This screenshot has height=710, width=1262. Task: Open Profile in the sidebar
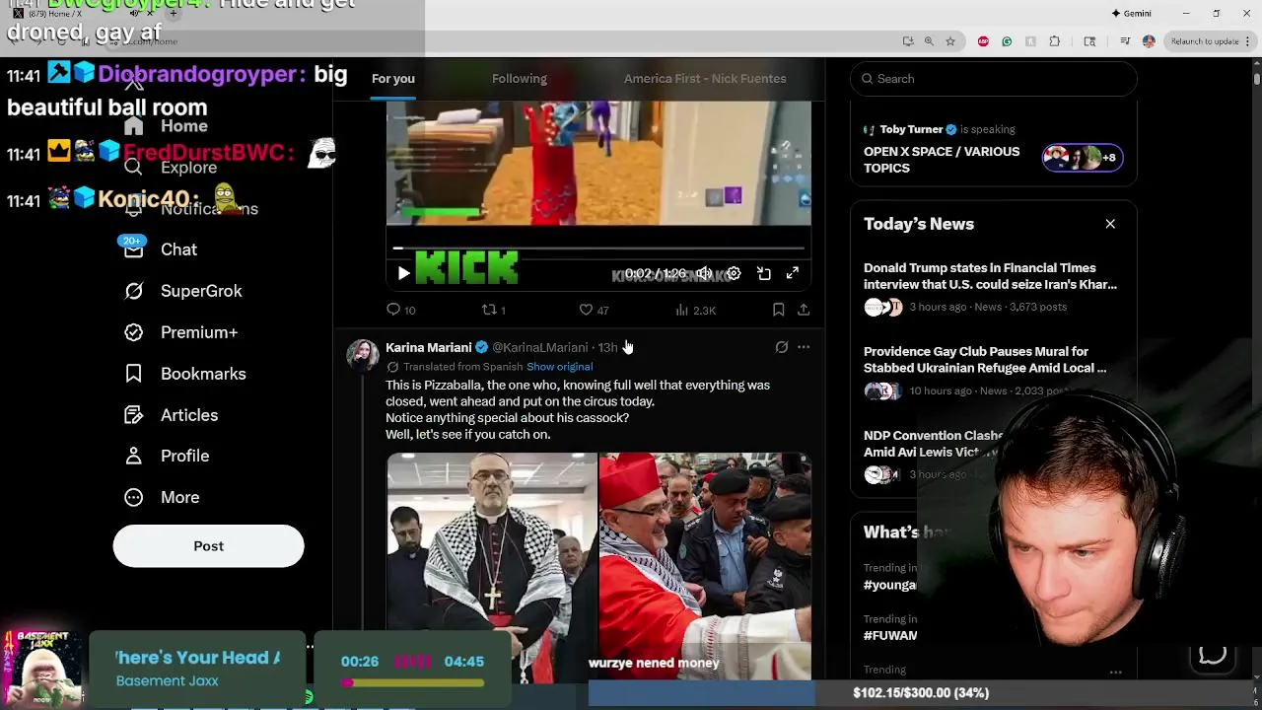[168, 456]
